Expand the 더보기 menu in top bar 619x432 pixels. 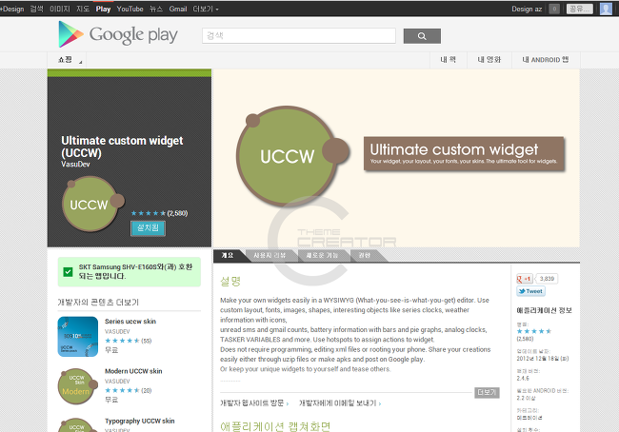[206, 9]
